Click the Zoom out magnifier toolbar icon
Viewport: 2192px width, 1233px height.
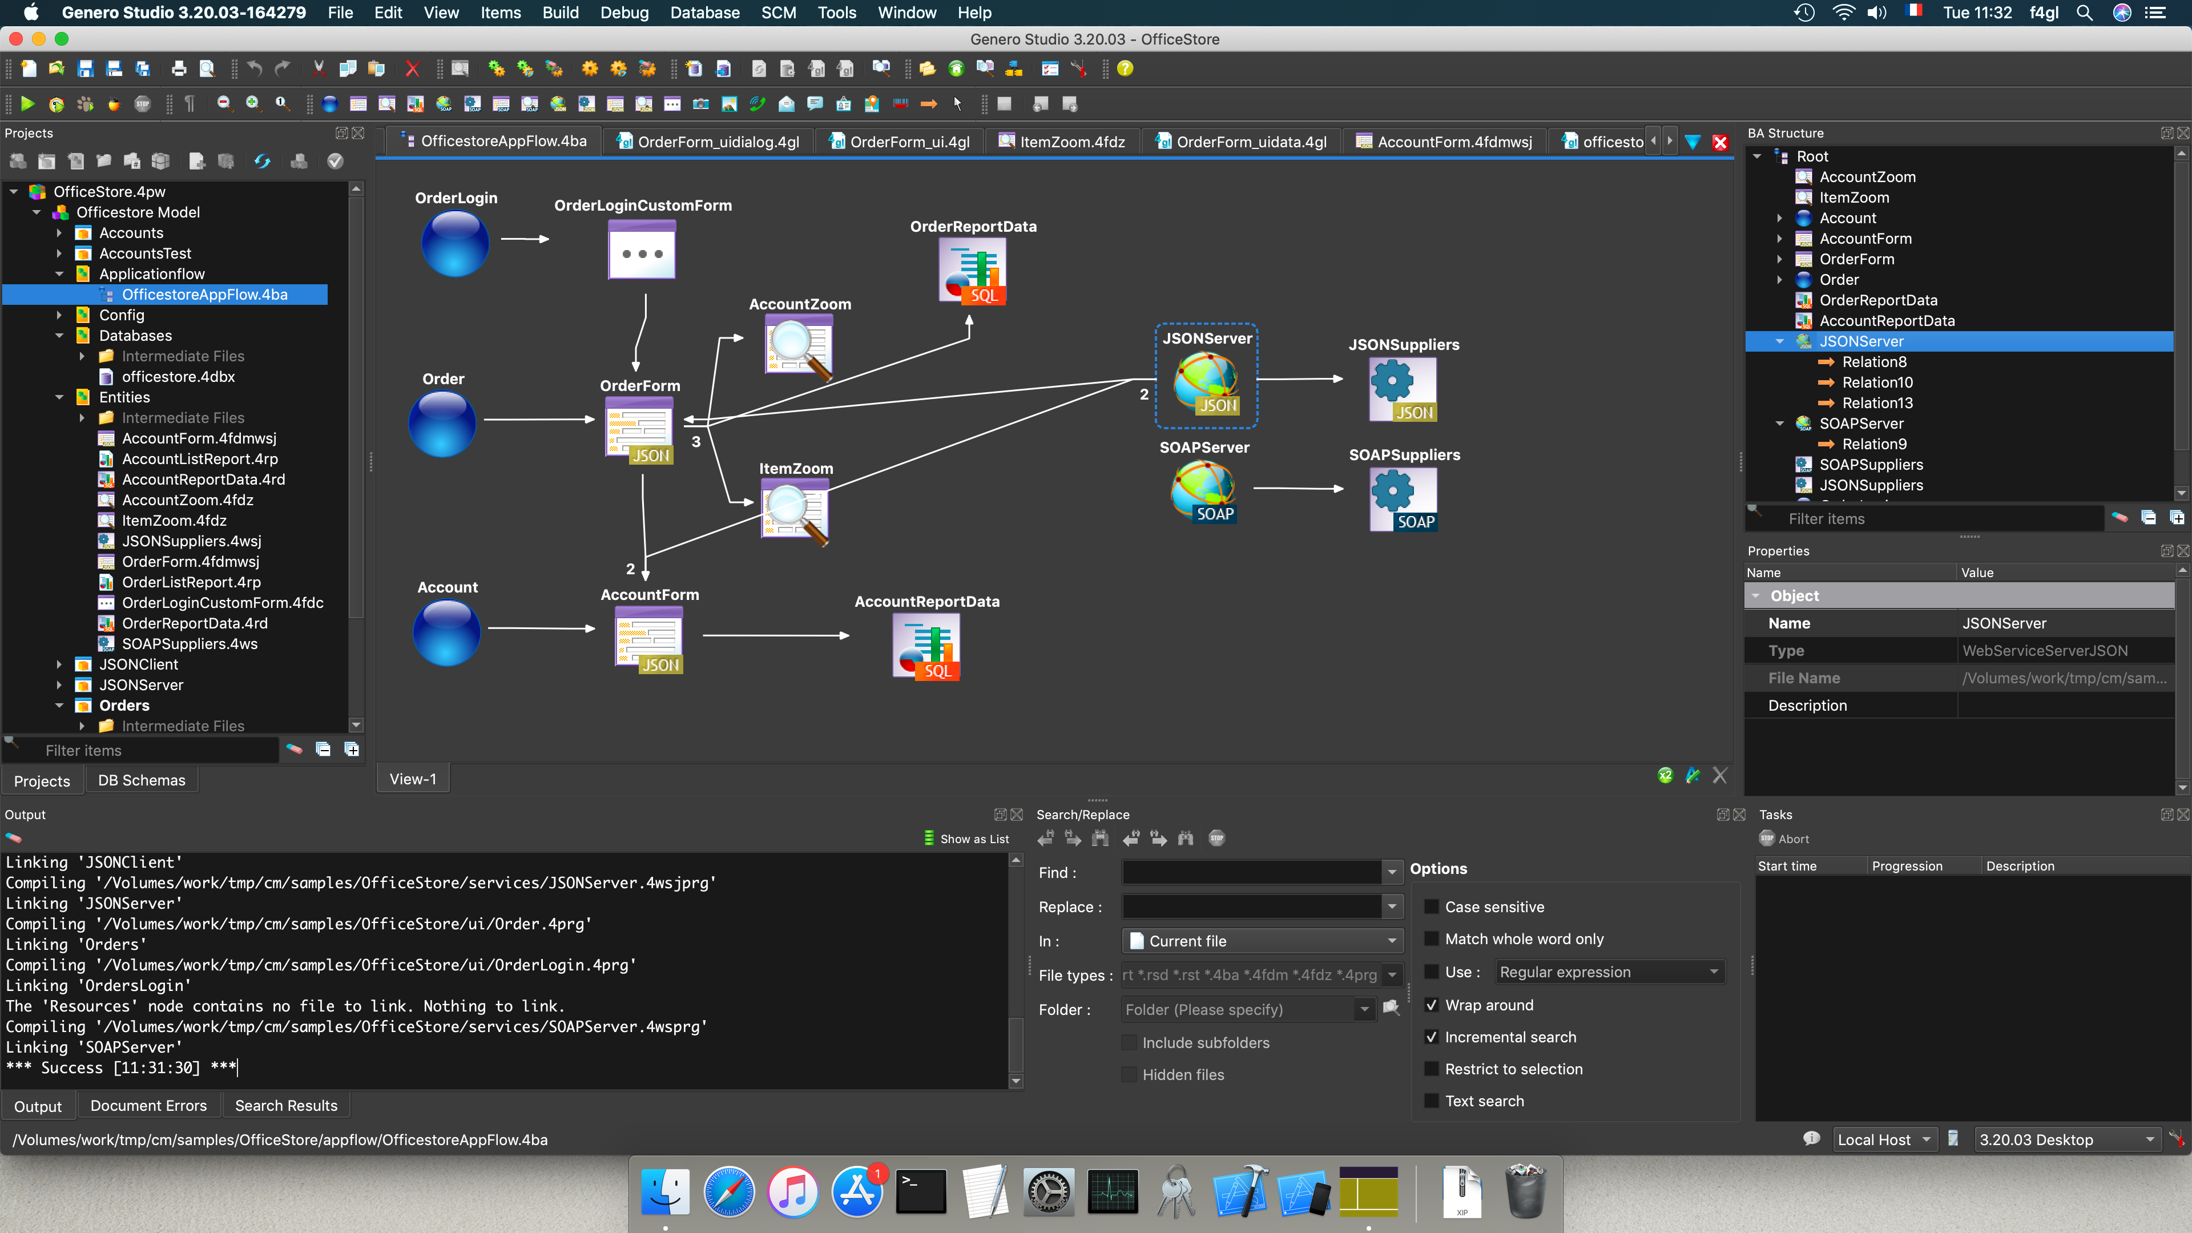click(x=224, y=104)
